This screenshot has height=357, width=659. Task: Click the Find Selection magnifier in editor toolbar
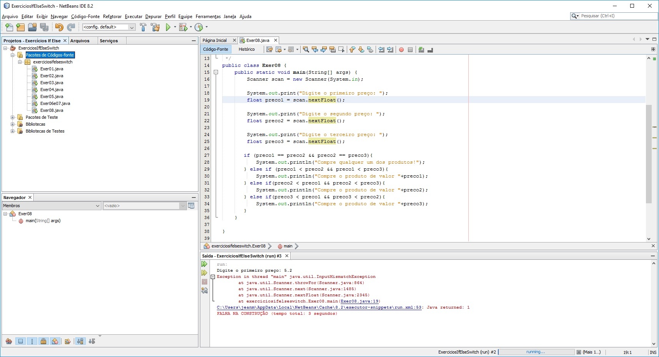pos(306,50)
